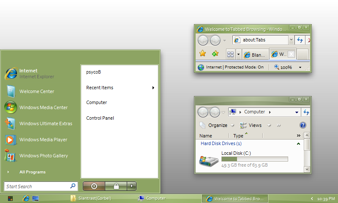Open Favorites Center star icon
338x203 pixels.
pyautogui.click(x=203, y=53)
